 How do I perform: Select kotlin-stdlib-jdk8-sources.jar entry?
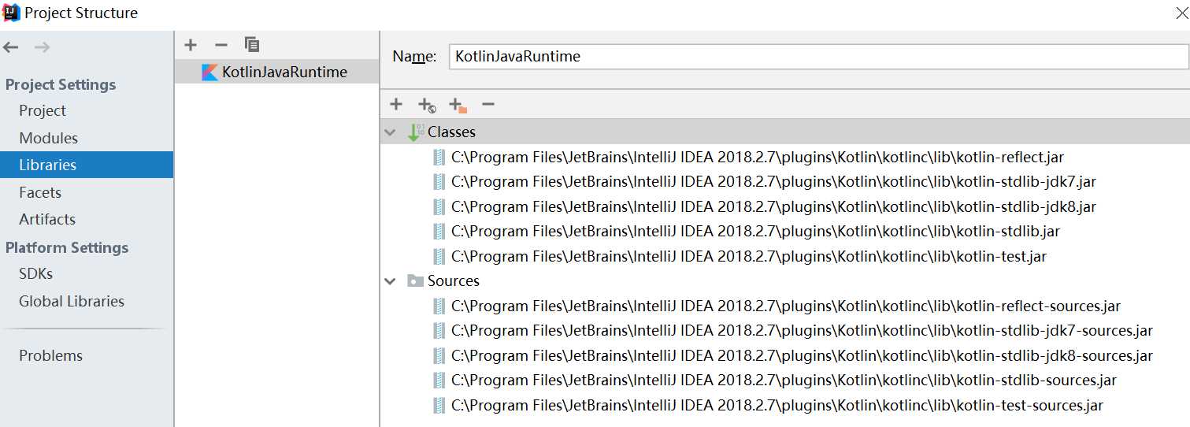pyautogui.click(x=802, y=356)
